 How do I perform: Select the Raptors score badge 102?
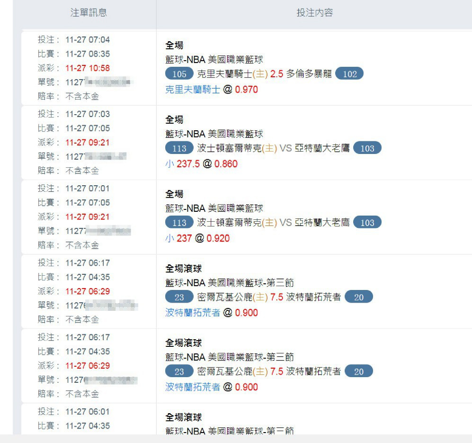coord(349,74)
